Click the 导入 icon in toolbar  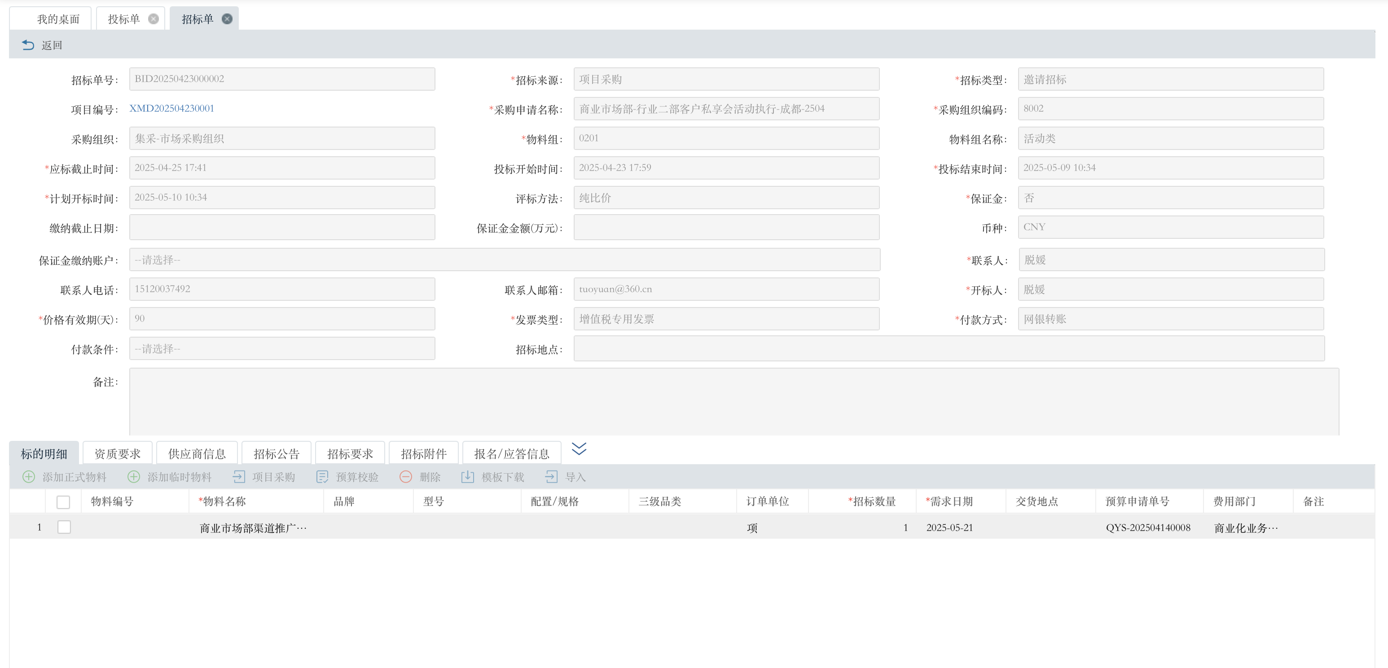(551, 477)
